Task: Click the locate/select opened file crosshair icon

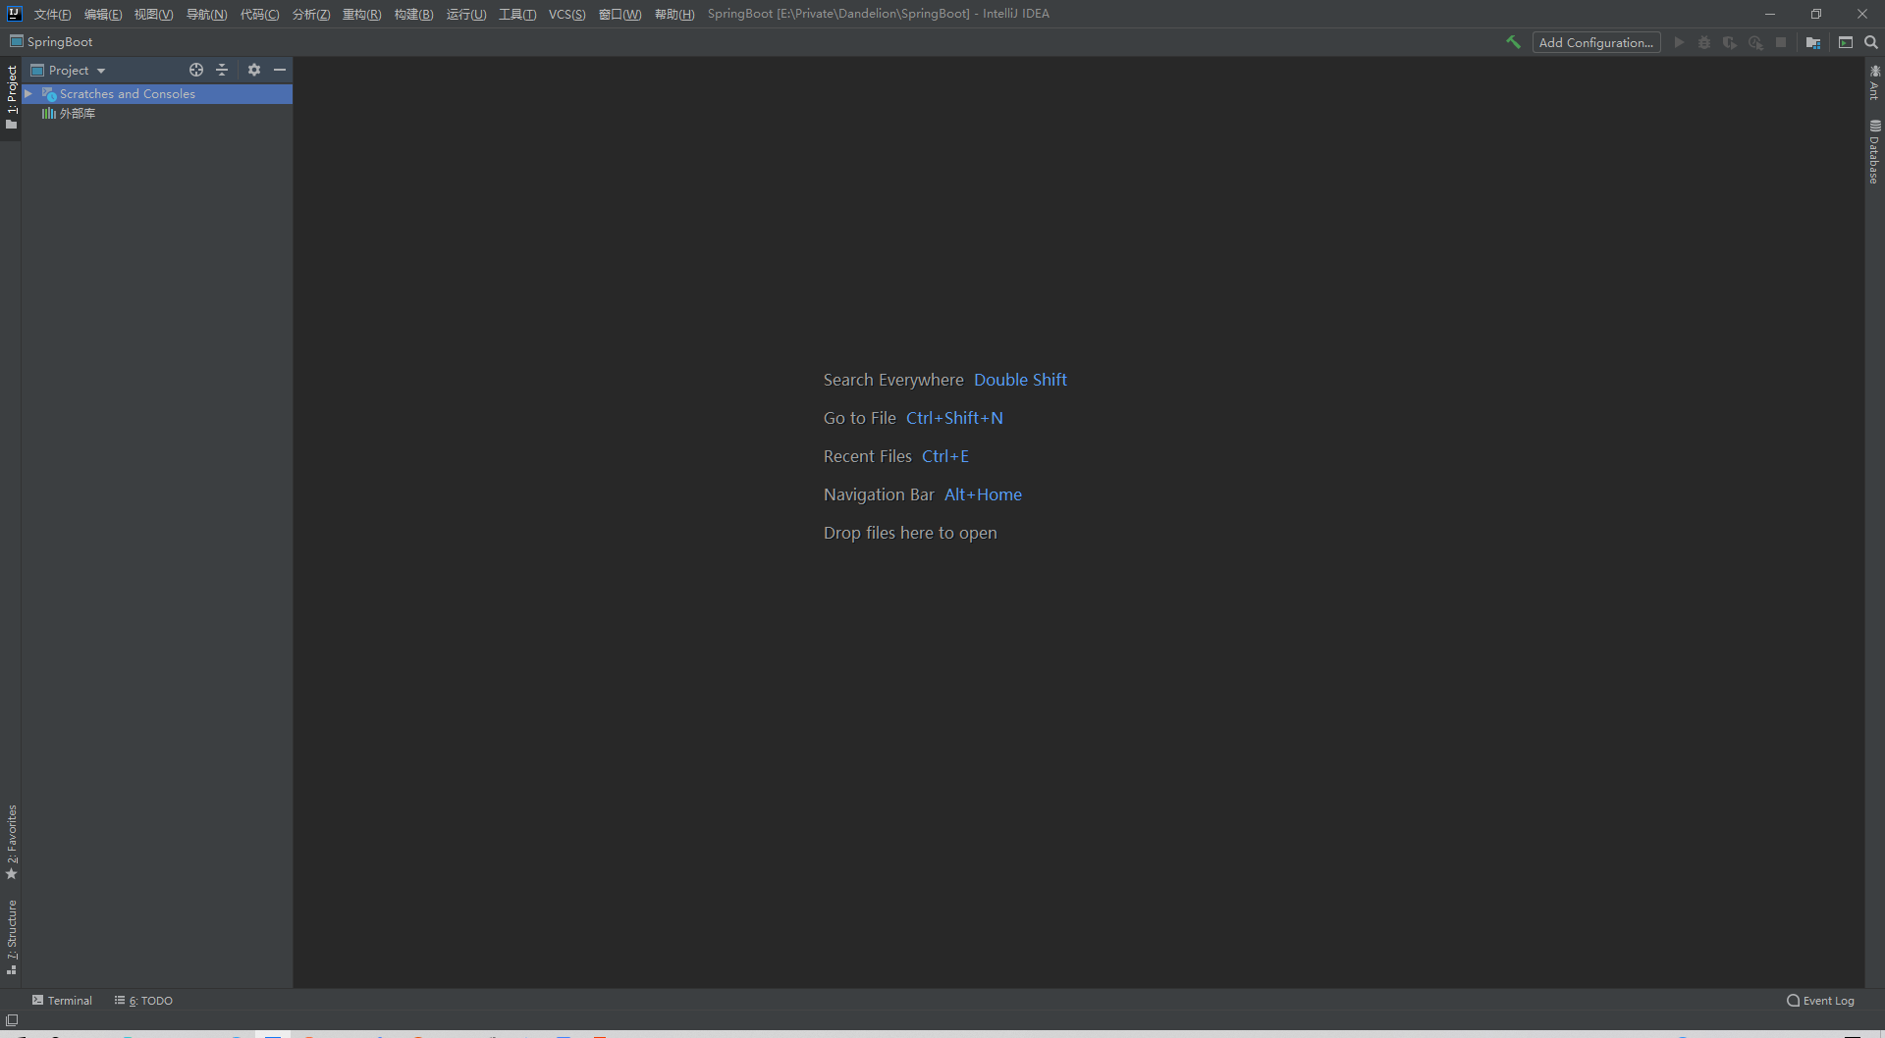Action: tap(196, 70)
